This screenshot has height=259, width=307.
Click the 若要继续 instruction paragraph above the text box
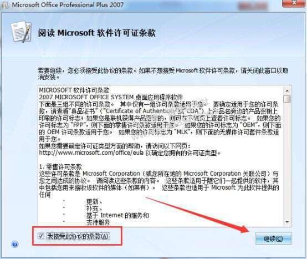(163, 74)
